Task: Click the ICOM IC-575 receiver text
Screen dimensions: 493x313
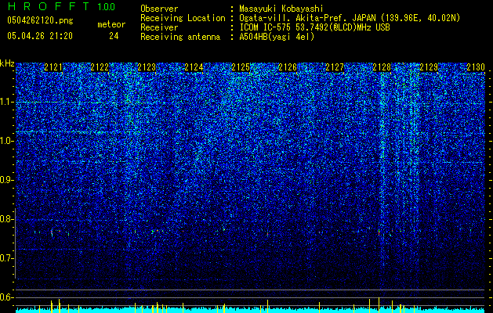Action: point(314,27)
